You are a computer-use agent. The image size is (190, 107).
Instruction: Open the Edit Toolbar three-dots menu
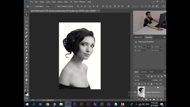(26, 87)
